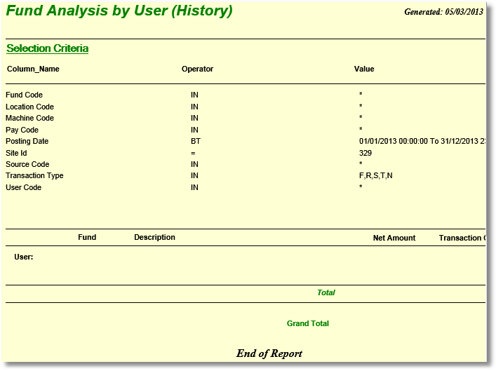
Task: Click the '*' value for Source Code
Action: (x=361, y=163)
